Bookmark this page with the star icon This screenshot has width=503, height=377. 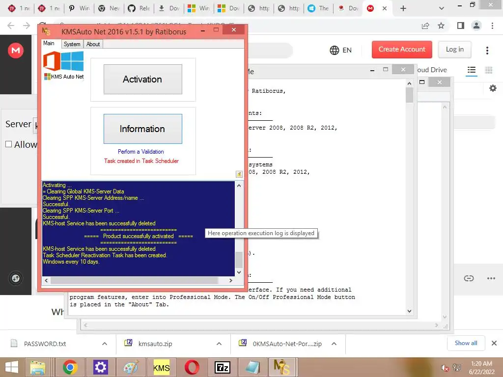tap(441, 26)
